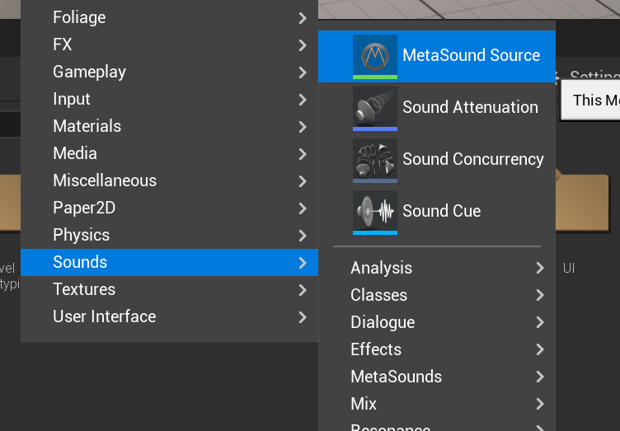
Task: Open the MetaSounds submenu entry
Action: 396,377
